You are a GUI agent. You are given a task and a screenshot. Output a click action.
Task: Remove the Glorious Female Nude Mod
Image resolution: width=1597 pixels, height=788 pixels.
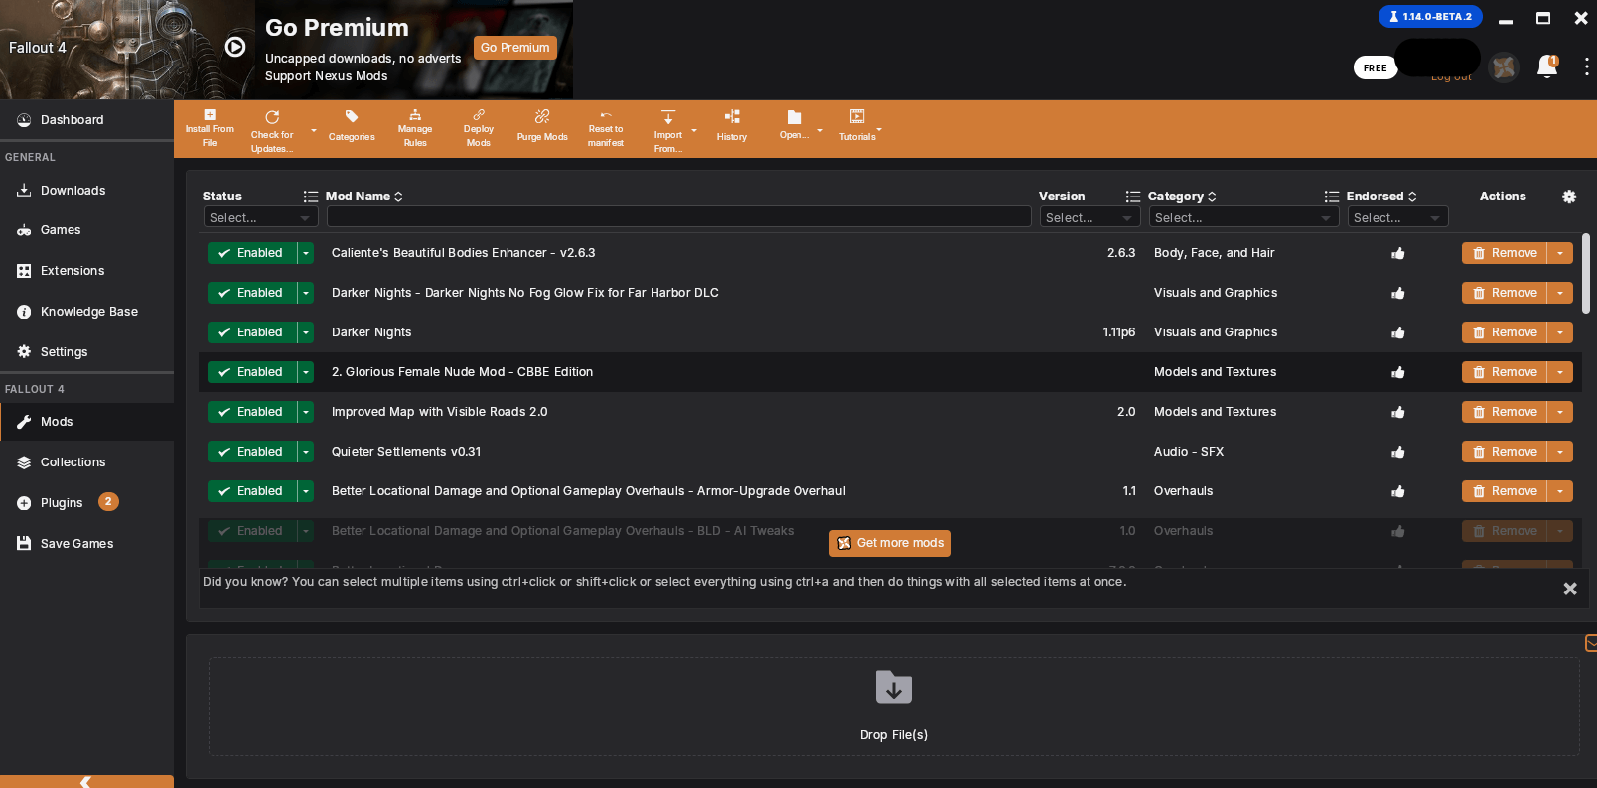[x=1505, y=372]
